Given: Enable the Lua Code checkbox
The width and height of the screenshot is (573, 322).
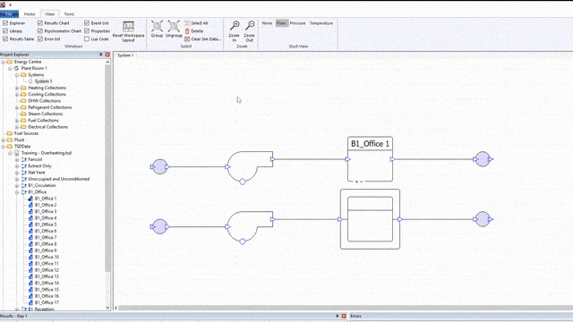Looking at the screenshot, I should [87, 38].
